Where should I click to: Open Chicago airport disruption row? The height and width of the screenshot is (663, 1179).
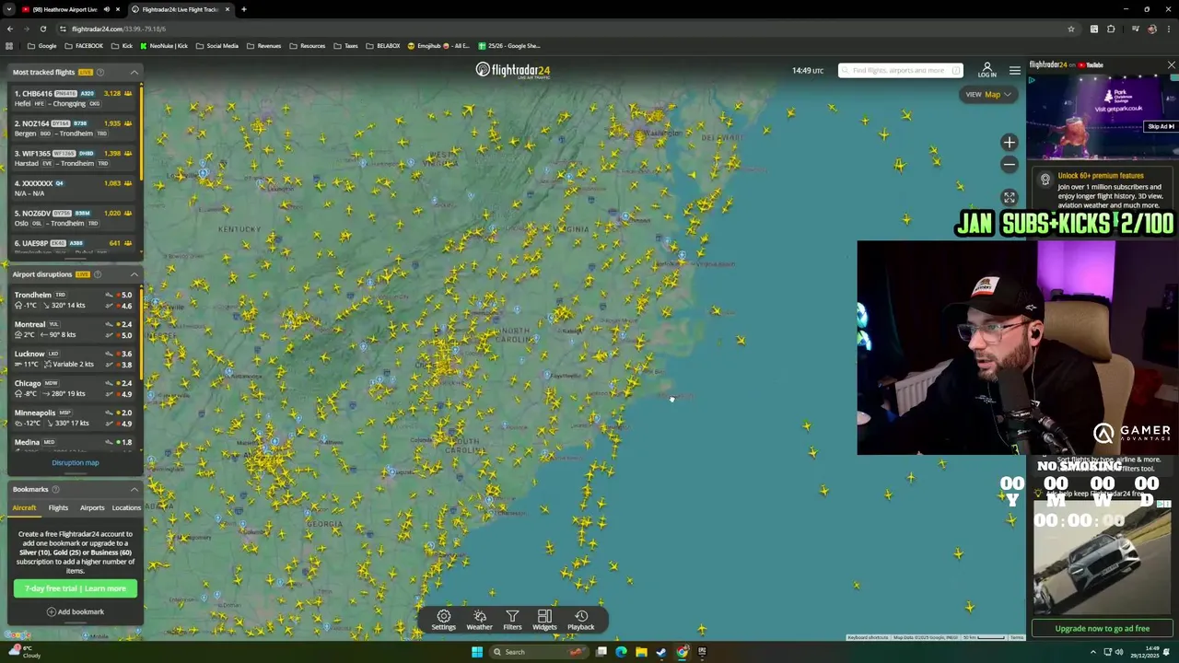73,389
